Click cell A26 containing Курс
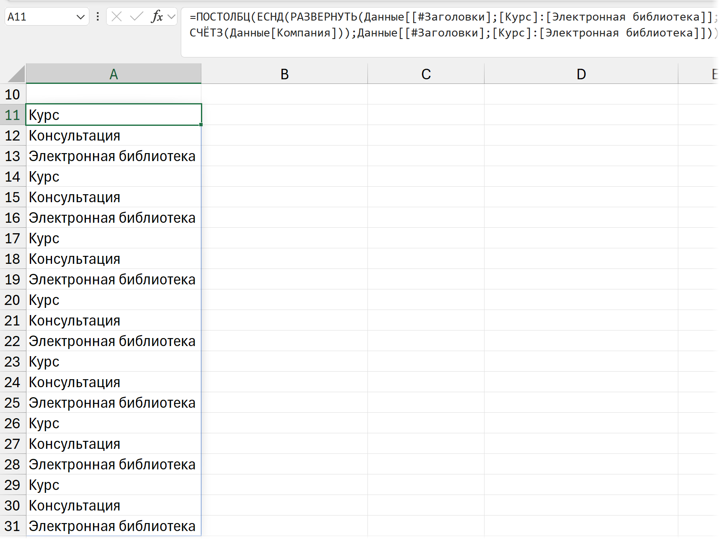The height and width of the screenshot is (539, 719). point(114,423)
